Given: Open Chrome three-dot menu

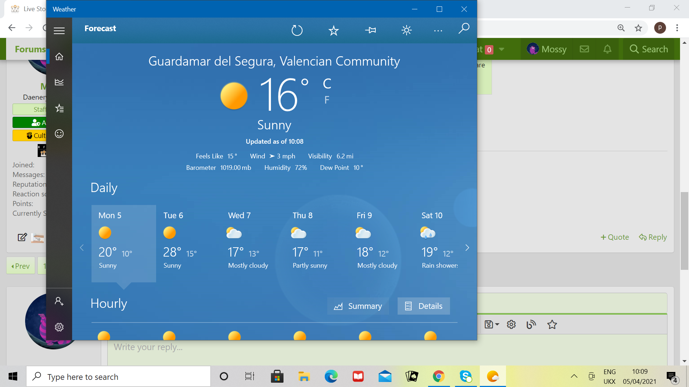Looking at the screenshot, I should 677,28.
